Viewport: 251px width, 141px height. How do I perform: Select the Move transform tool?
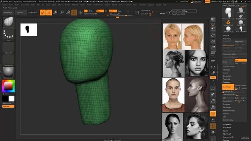55,13
